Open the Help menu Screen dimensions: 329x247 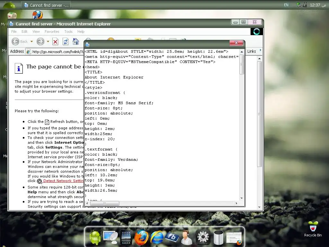(81, 32)
